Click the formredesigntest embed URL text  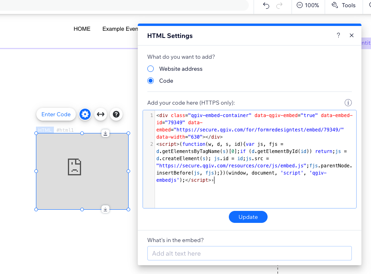click(x=259, y=130)
